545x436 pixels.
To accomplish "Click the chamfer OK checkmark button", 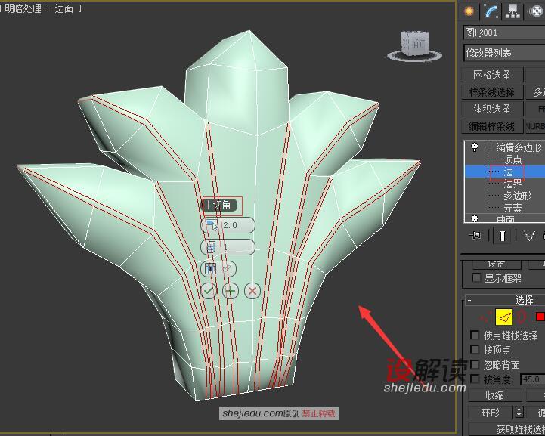I will (x=209, y=290).
